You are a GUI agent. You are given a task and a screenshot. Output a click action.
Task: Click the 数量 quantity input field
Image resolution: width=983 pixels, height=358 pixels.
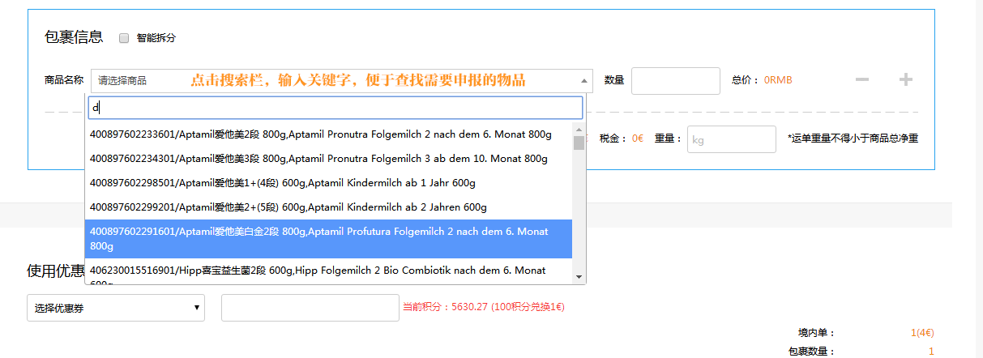tap(675, 81)
